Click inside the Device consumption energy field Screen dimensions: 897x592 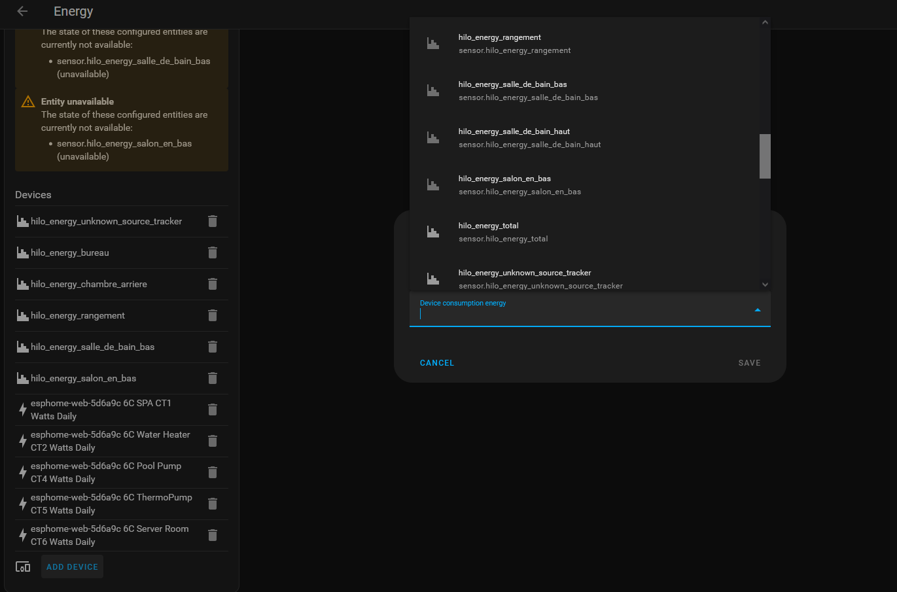pyautogui.click(x=576, y=313)
